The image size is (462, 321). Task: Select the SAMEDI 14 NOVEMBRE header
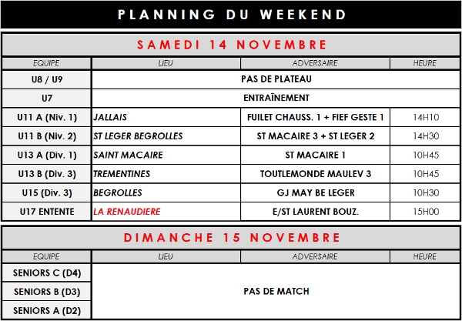231,45
